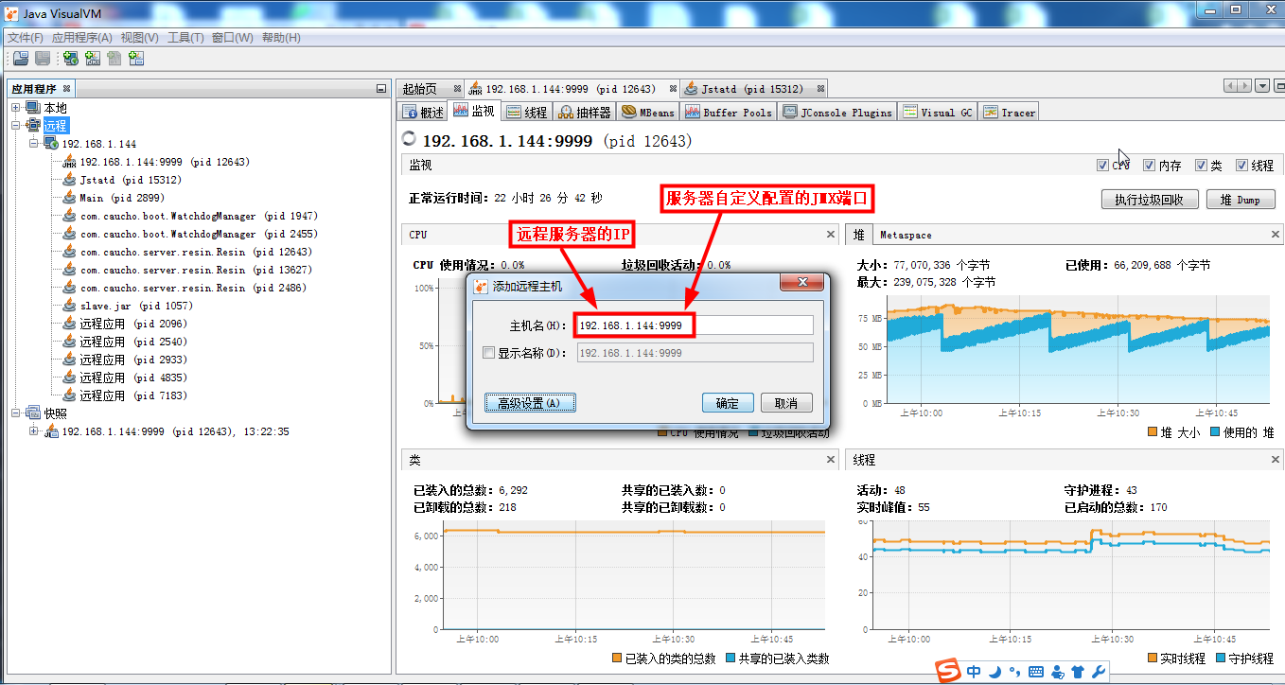Click the Sogou user account icon
The height and width of the screenshot is (685, 1285).
pos(1057,673)
